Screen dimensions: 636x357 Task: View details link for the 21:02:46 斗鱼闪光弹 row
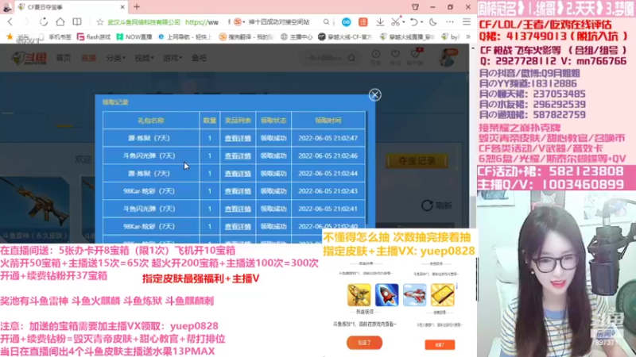(x=238, y=155)
